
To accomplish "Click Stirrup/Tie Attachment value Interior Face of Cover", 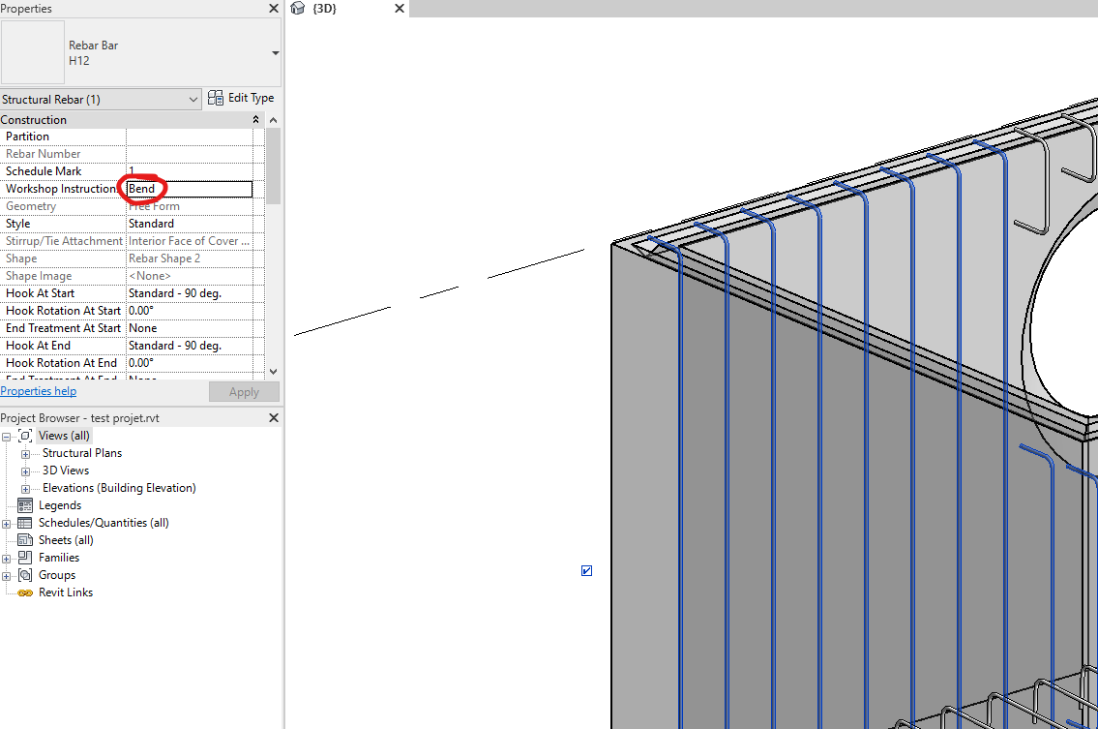I will coord(189,241).
